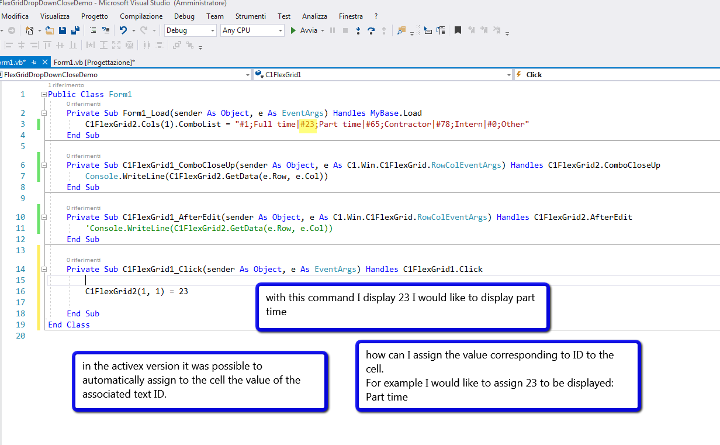720x445 pixels.
Task: Go to the previous bookmark
Action: click(471, 30)
